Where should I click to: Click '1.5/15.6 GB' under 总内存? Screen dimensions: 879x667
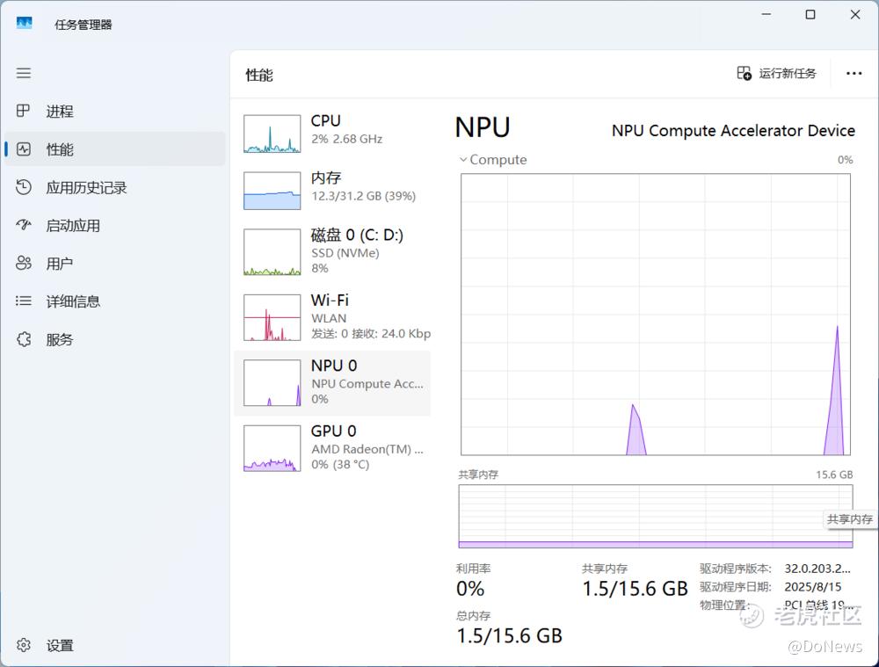pos(509,635)
